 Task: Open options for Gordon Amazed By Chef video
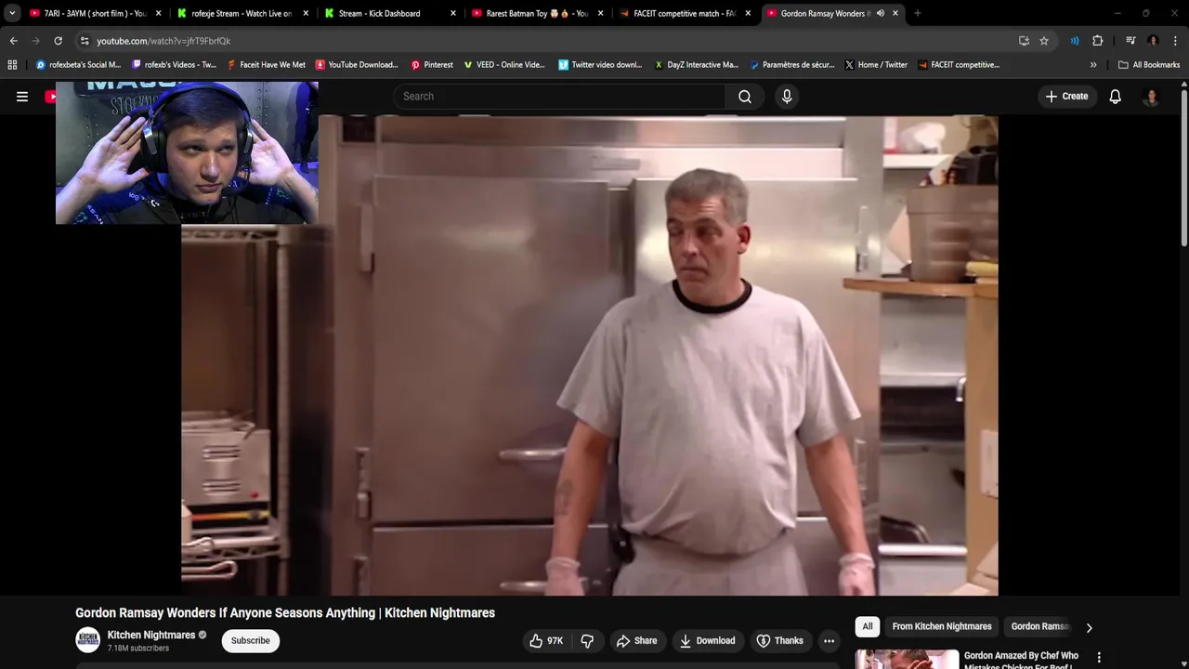1099,658
